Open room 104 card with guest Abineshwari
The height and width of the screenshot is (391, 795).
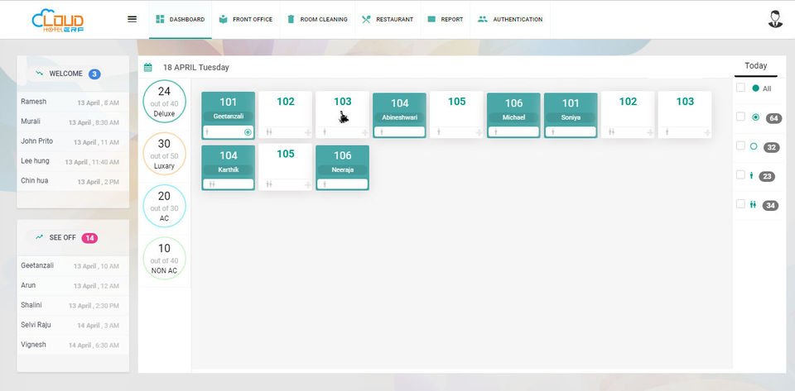[x=399, y=116]
